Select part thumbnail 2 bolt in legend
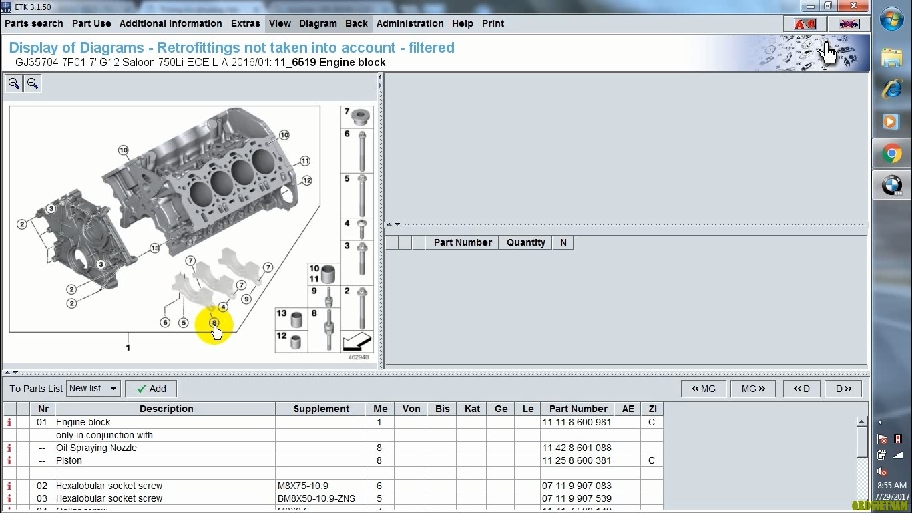The width and height of the screenshot is (912, 513). (x=357, y=307)
